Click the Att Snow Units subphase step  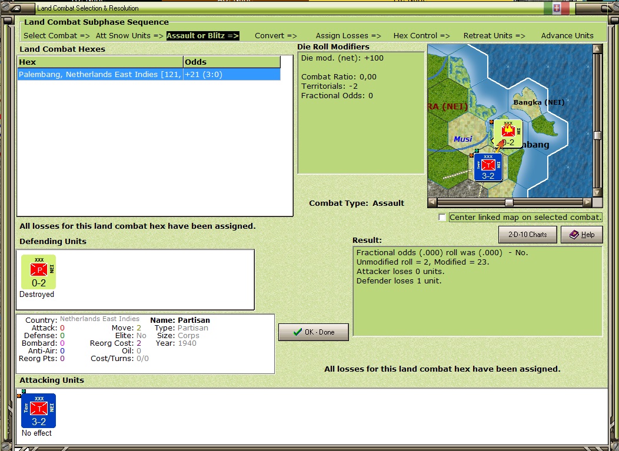(x=129, y=35)
